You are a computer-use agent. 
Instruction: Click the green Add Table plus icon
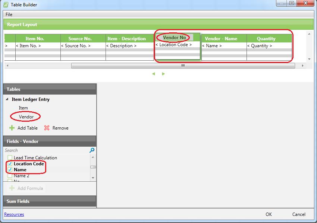click(12, 128)
